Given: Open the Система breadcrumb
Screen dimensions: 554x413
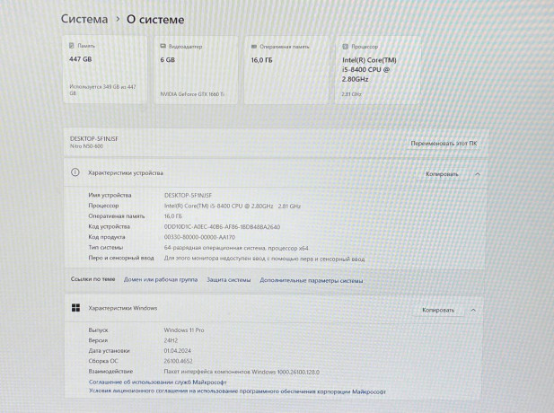Looking at the screenshot, I should [84, 19].
